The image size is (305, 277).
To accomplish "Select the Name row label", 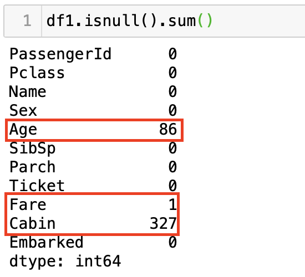I will [x=28, y=91].
